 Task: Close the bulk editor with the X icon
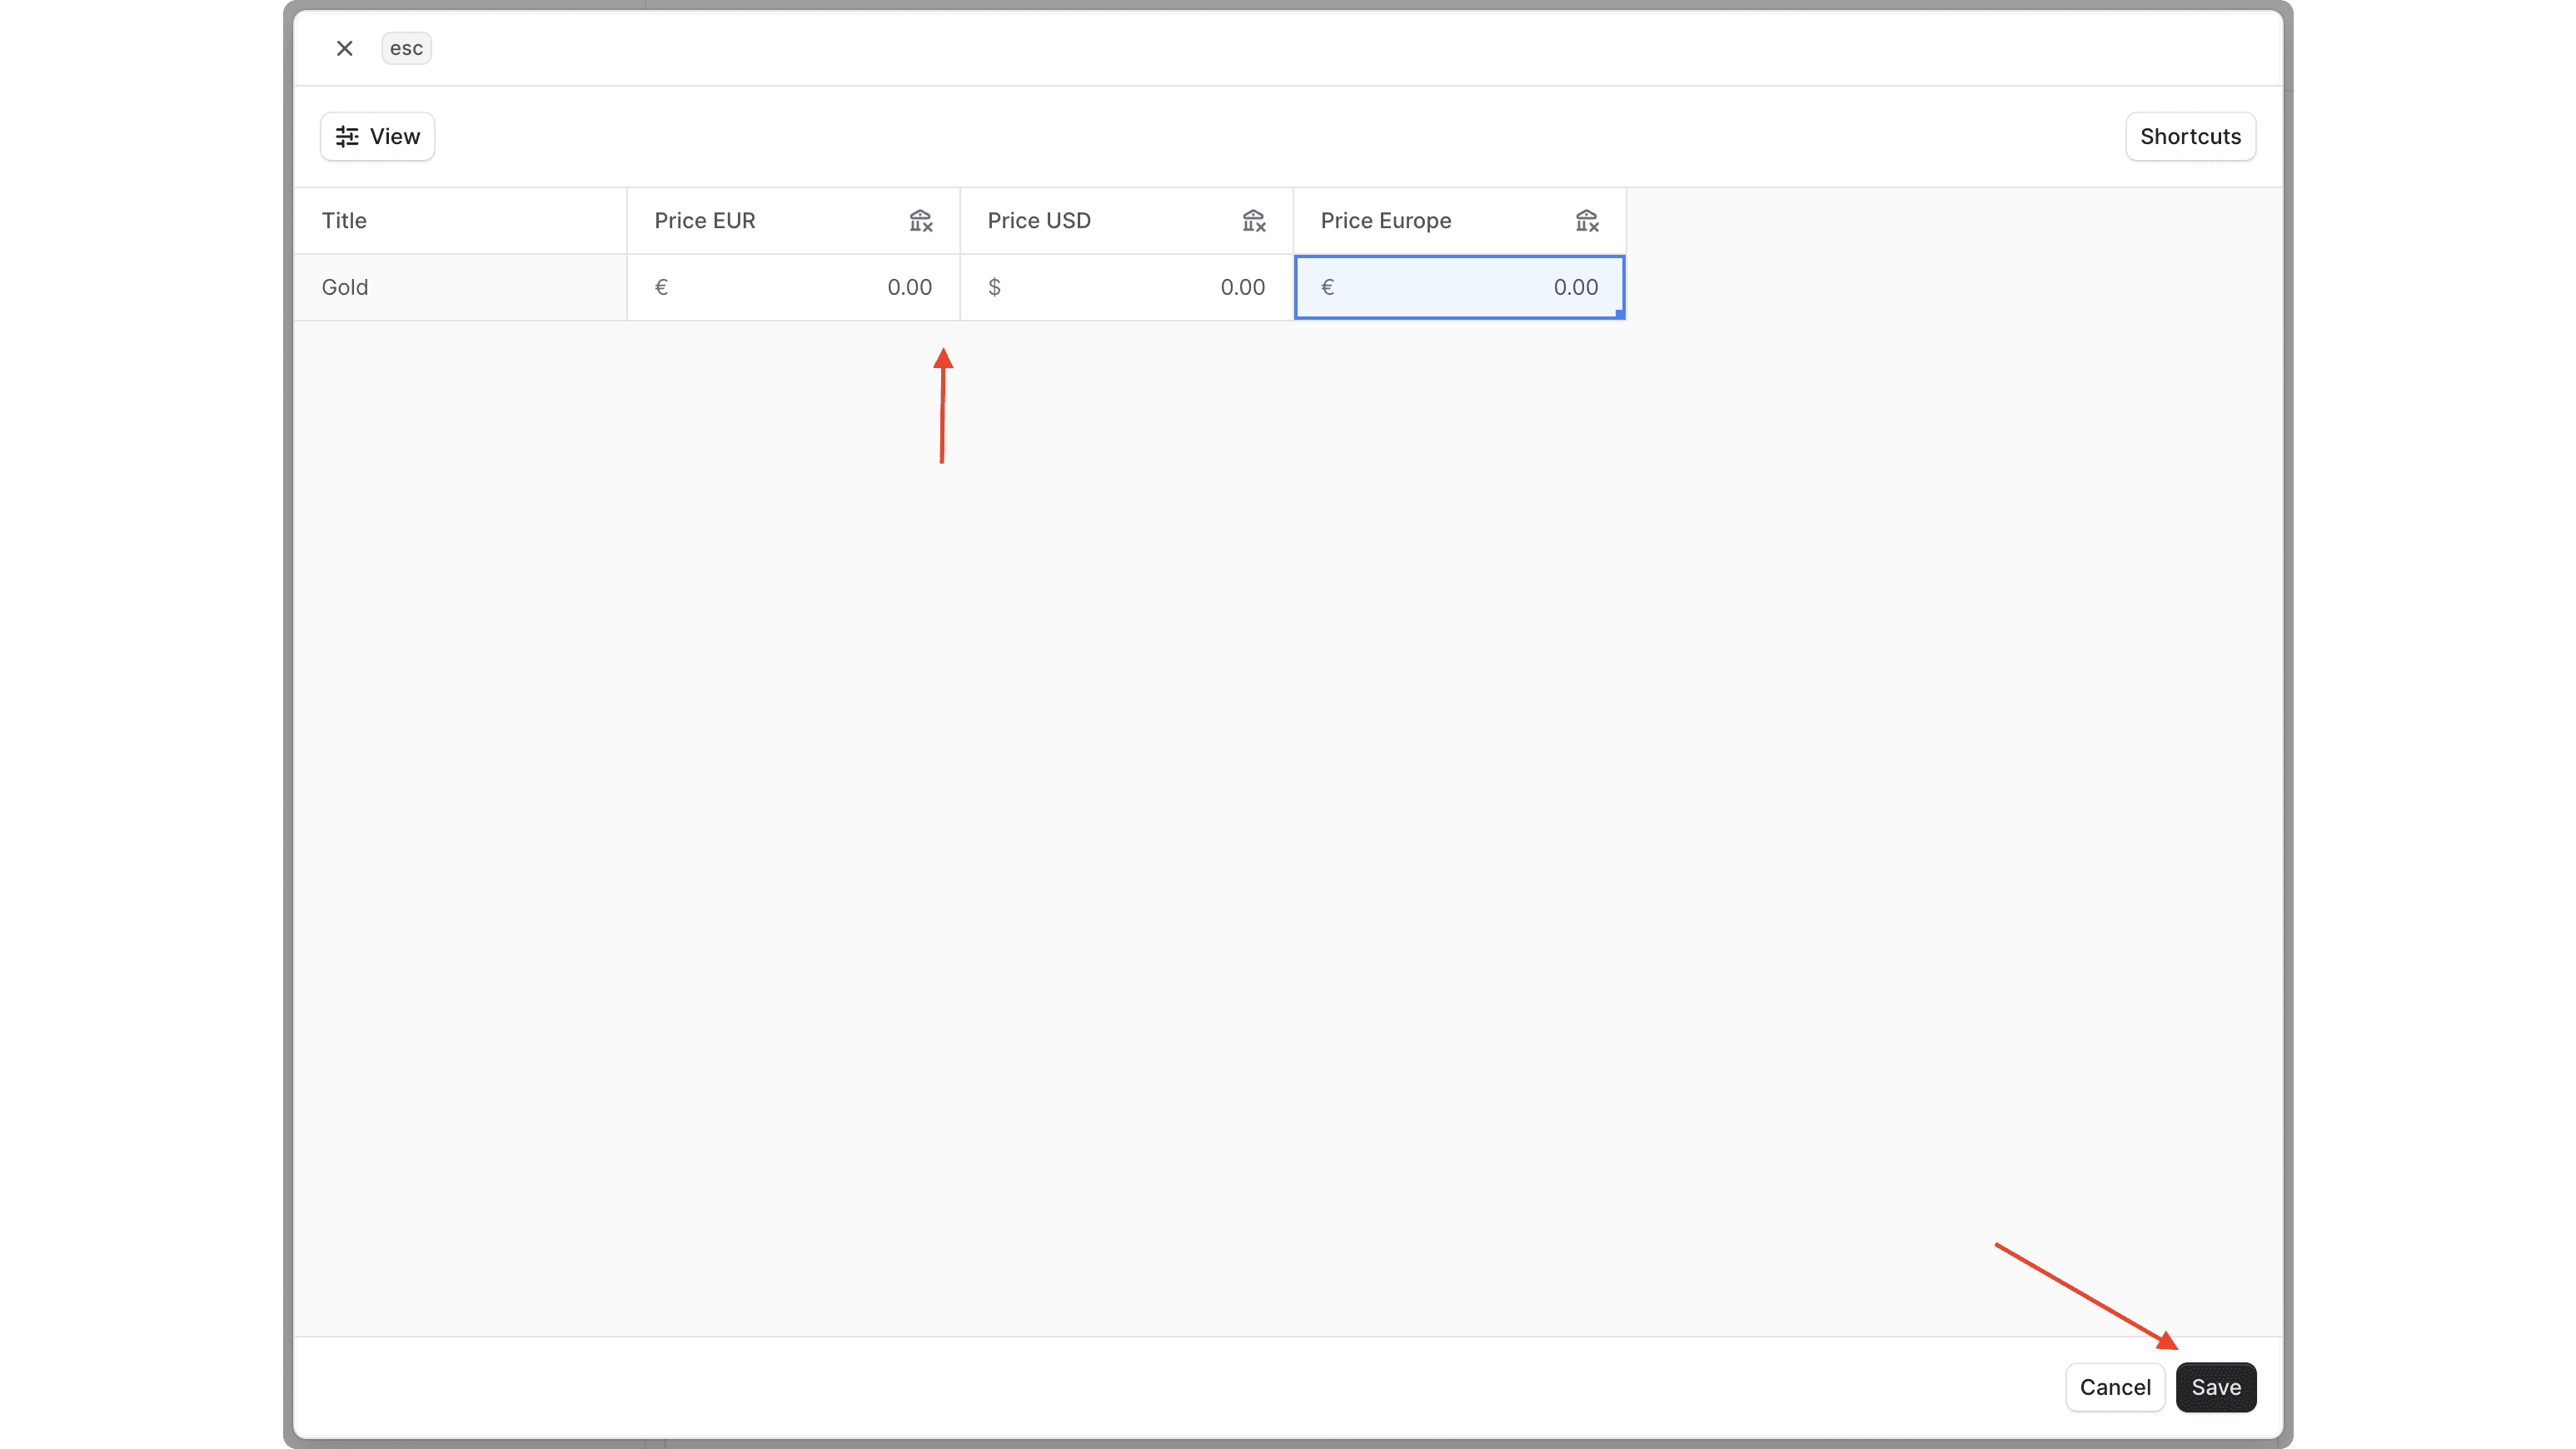(x=344, y=48)
